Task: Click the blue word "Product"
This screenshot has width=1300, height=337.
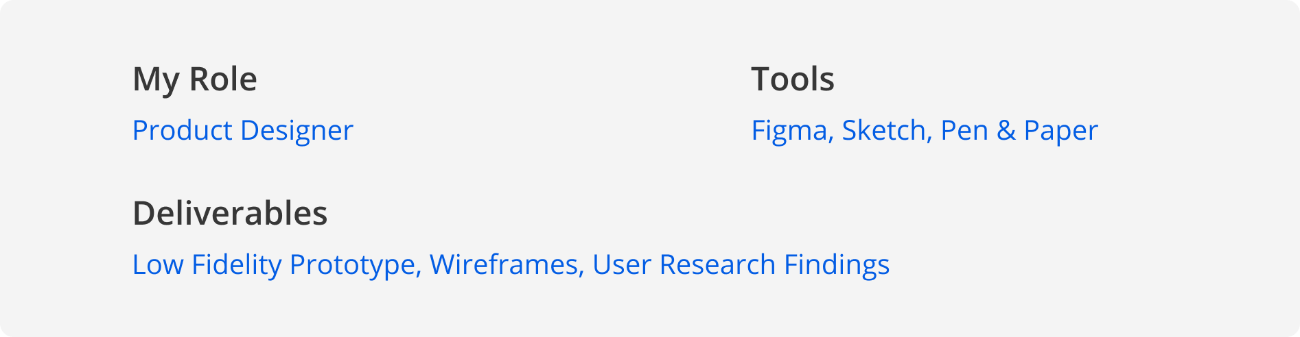Action: [182, 131]
